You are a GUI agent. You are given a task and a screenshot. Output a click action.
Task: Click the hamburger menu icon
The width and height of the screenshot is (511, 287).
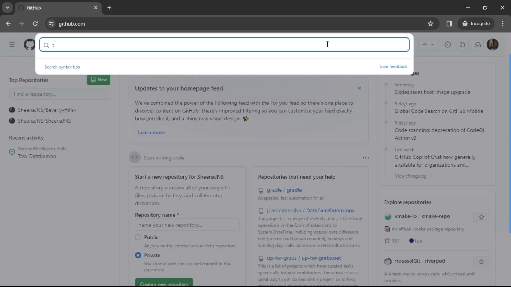coord(12,44)
